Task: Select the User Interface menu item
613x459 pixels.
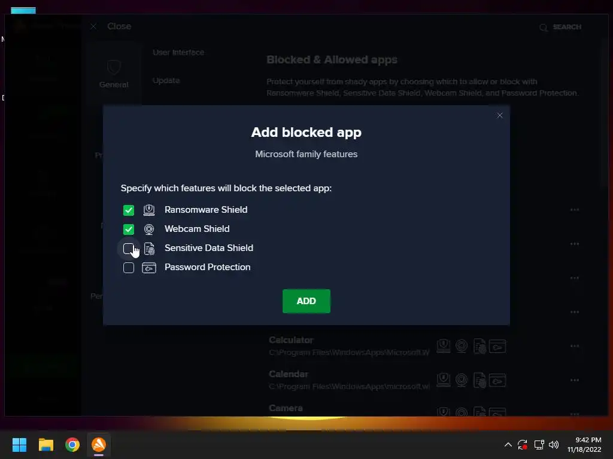Action: [178, 53]
